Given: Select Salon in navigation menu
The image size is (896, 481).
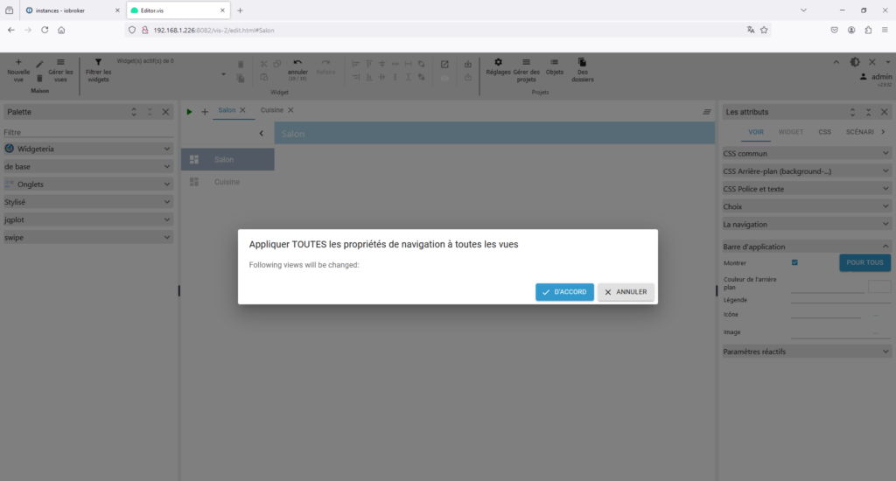Looking at the screenshot, I should pyautogui.click(x=227, y=159).
